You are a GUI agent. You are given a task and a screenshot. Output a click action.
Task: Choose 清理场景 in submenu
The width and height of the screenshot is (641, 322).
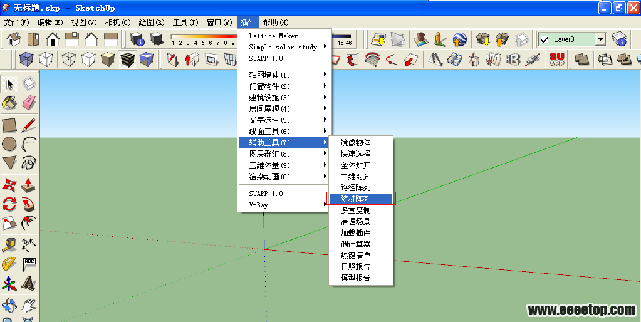click(361, 222)
